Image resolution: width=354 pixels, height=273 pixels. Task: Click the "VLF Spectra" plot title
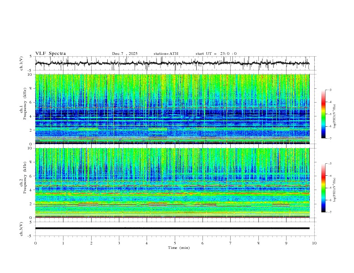click(51, 54)
